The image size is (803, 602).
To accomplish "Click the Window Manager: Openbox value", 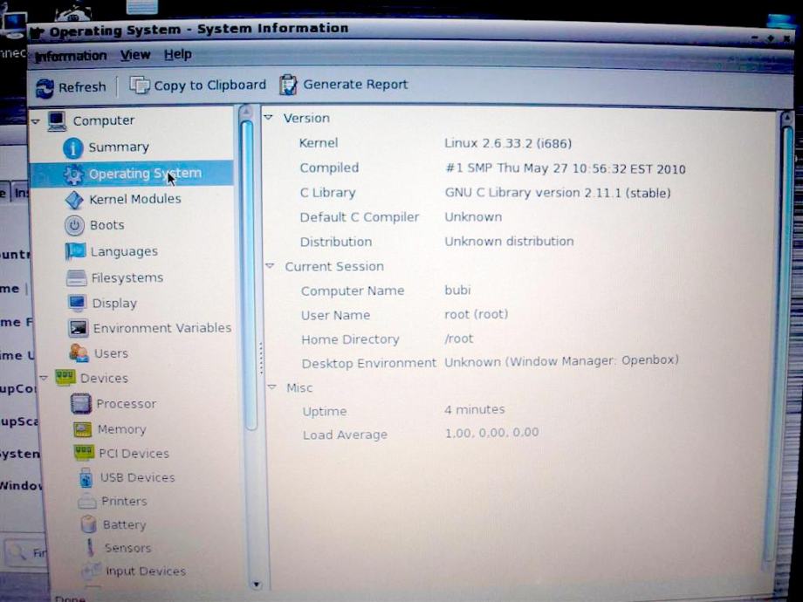I will pyautogui.click(x=561, y=361).
